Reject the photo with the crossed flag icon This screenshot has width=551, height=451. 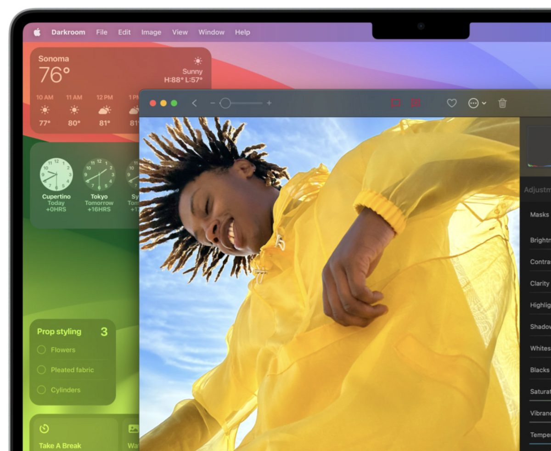click(416, 103)
